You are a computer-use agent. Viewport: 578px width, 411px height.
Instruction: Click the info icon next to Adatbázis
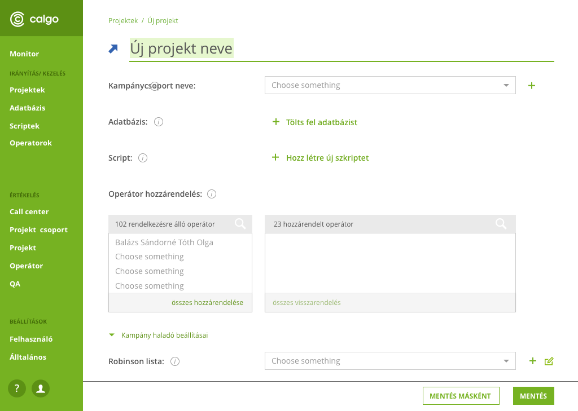[159, 122]
